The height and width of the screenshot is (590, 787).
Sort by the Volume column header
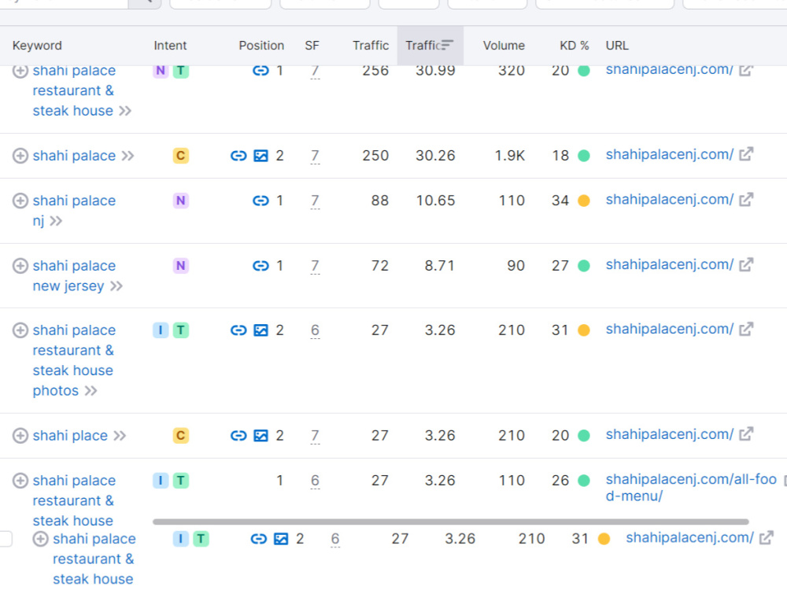(504, 46)
